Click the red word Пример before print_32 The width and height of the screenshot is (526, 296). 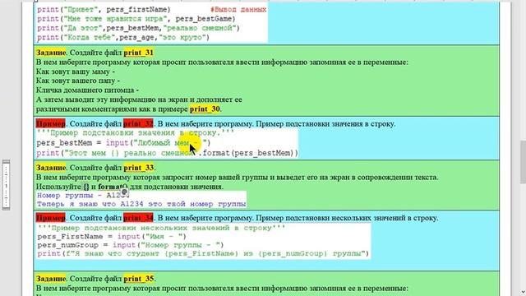51,124
